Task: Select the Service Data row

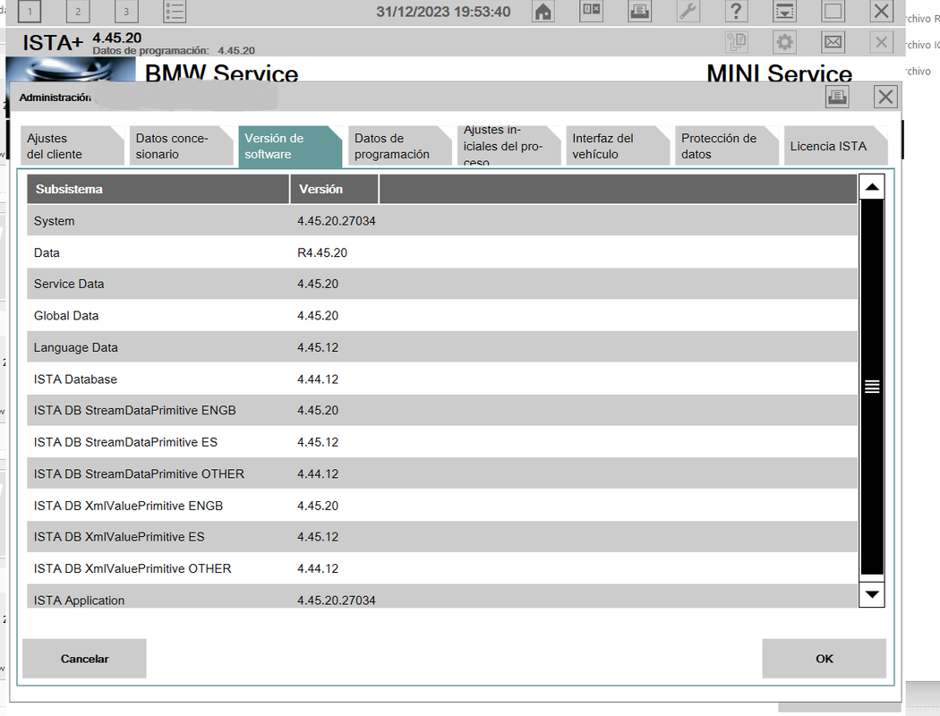Action: (x=442, y=284)
